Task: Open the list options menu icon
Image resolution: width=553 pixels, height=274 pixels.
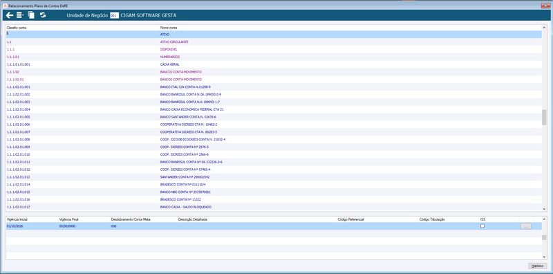Action: pyautogui.click(x=20, y=15)
